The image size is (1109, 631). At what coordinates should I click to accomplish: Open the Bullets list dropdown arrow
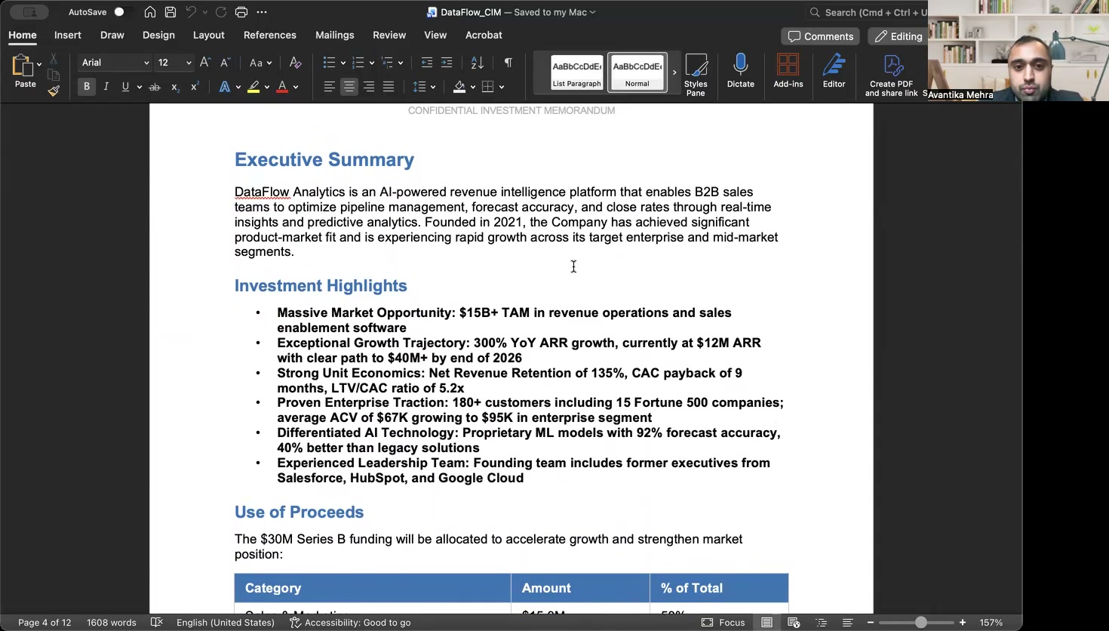pyautogui.click(x=343, y=63)
